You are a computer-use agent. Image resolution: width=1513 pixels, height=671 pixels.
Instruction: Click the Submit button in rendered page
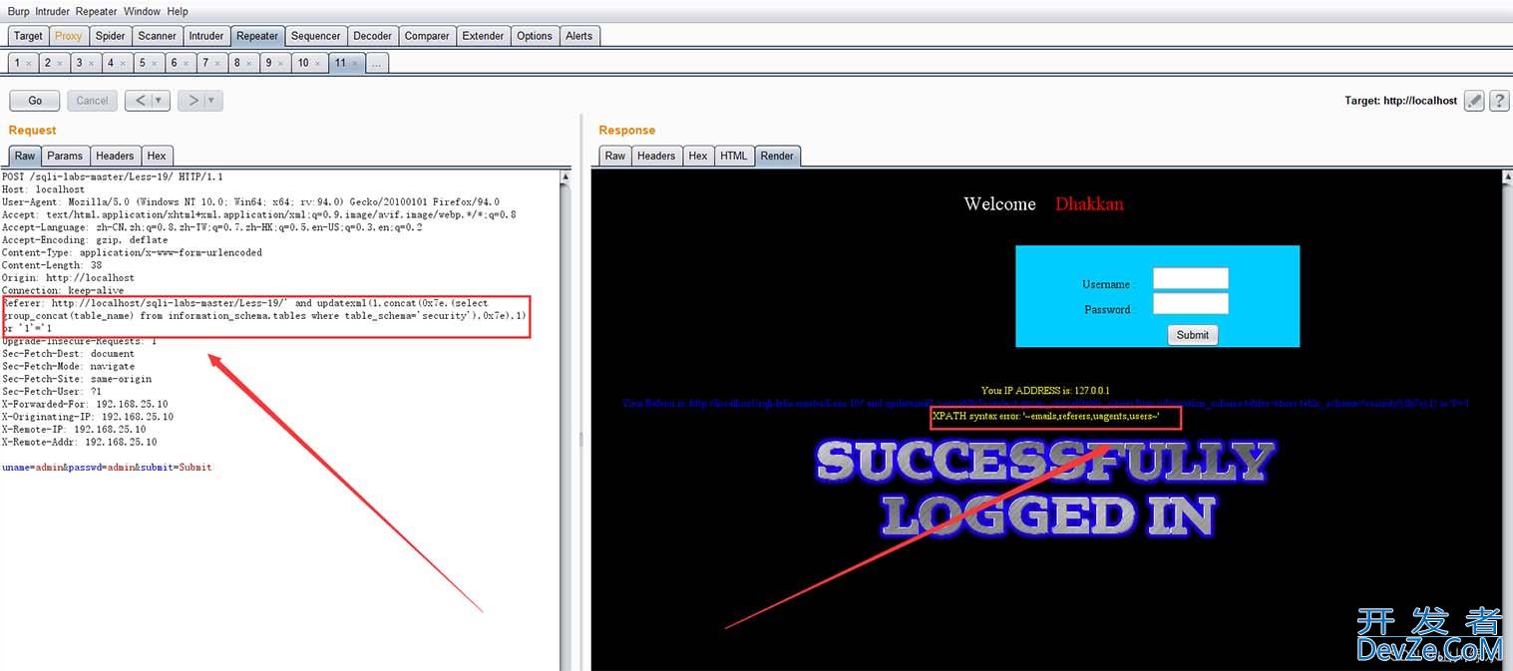[x=1193, y=335]
